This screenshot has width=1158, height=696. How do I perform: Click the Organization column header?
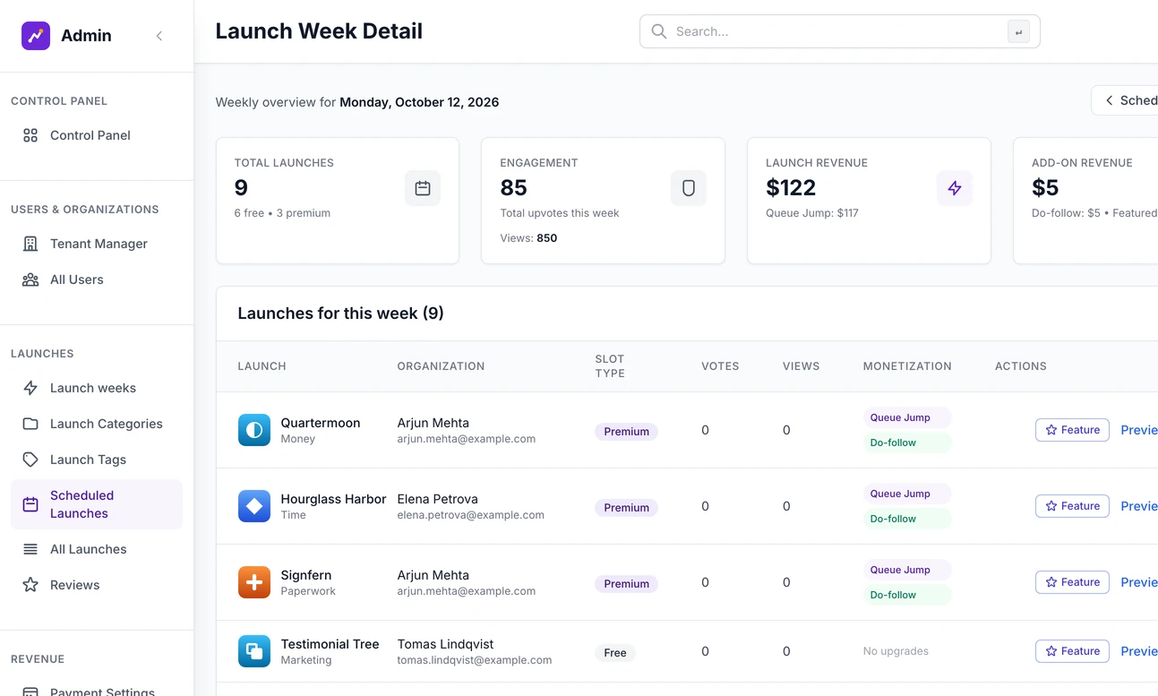coord(441,366)
